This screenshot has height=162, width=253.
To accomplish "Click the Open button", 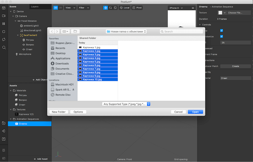I will point(195,112).
